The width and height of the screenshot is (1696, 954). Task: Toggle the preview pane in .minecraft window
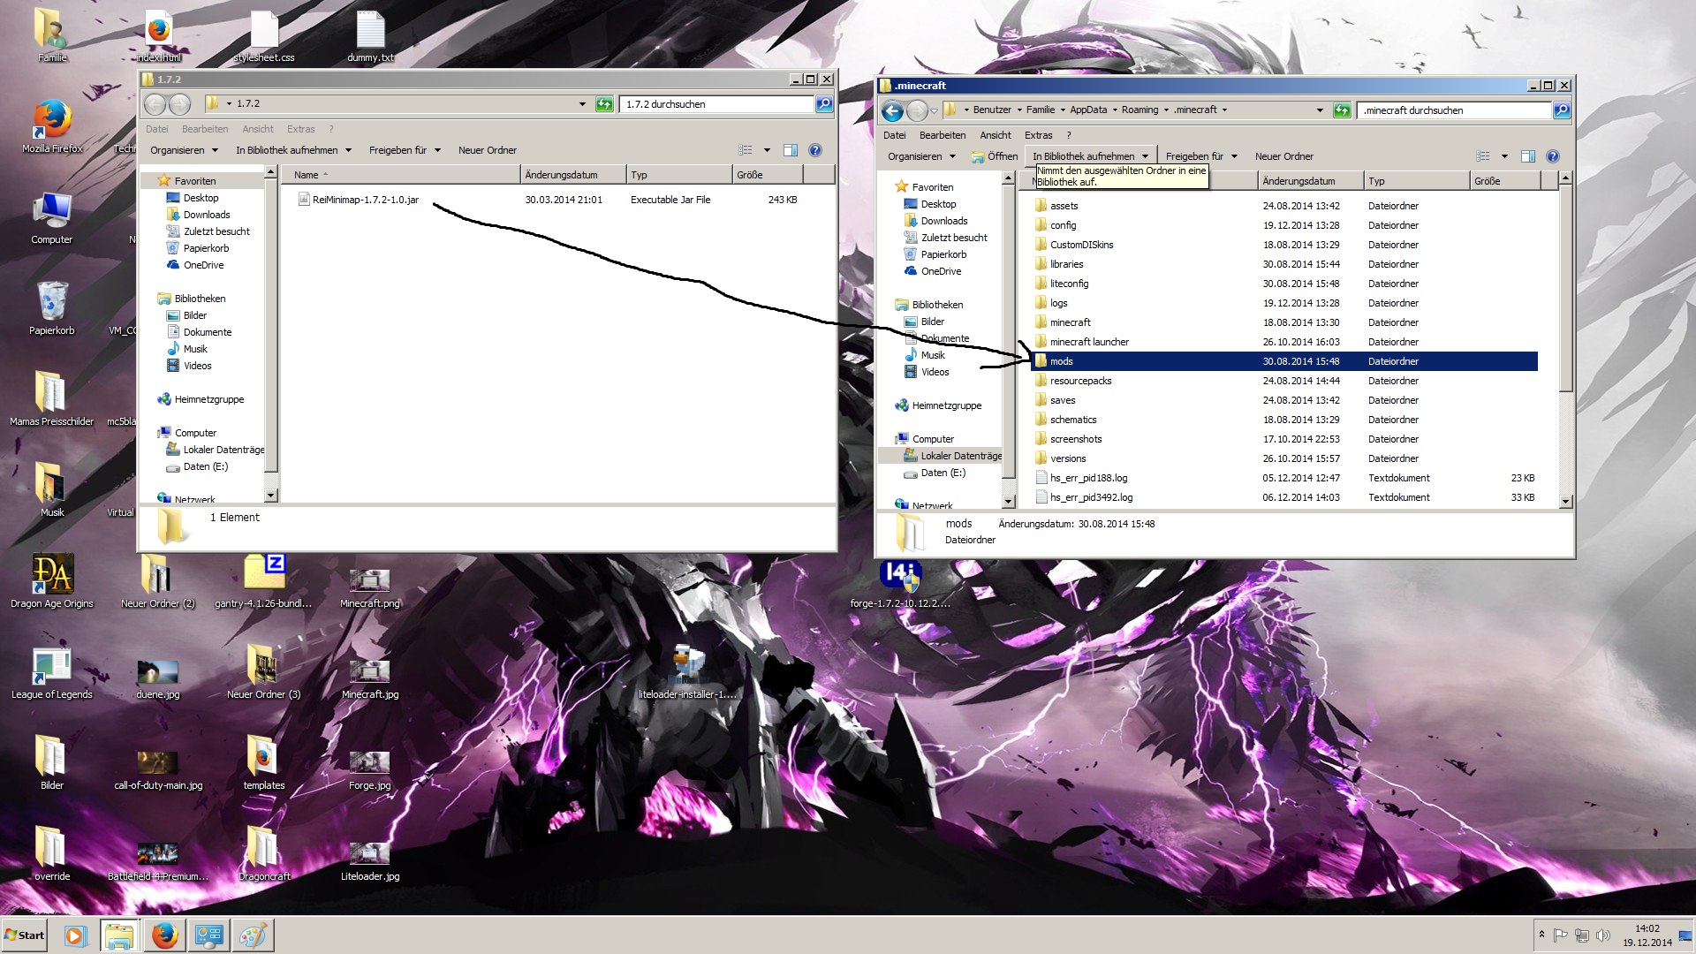click(x=1528, y=156)
